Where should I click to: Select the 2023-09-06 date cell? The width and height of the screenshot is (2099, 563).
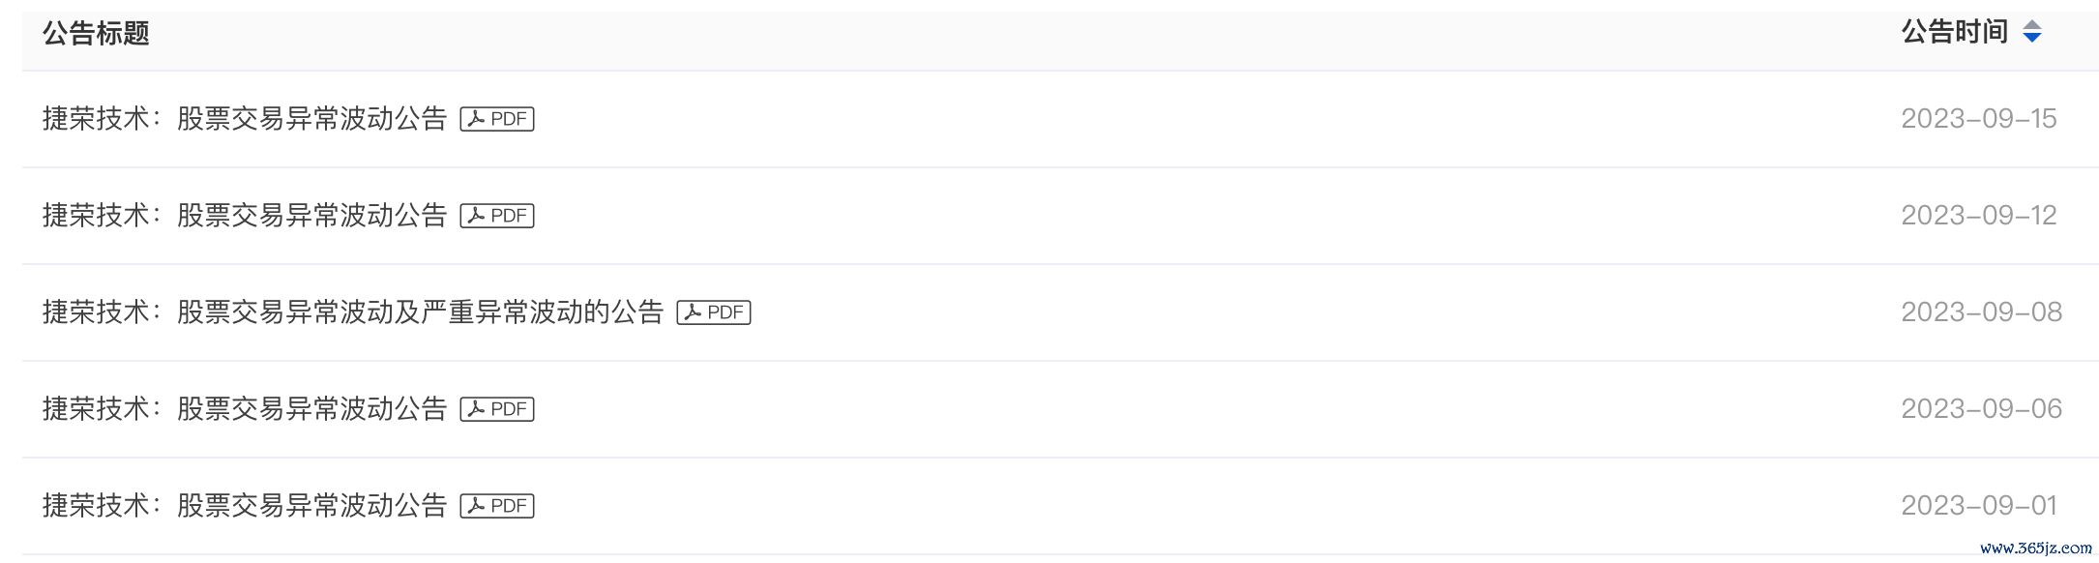[x=1982, y=409]
